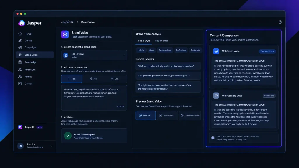This screenshot has height=168, width=299.
Task: Click the Knowledge document icon
Action: (x=20, y=62)
